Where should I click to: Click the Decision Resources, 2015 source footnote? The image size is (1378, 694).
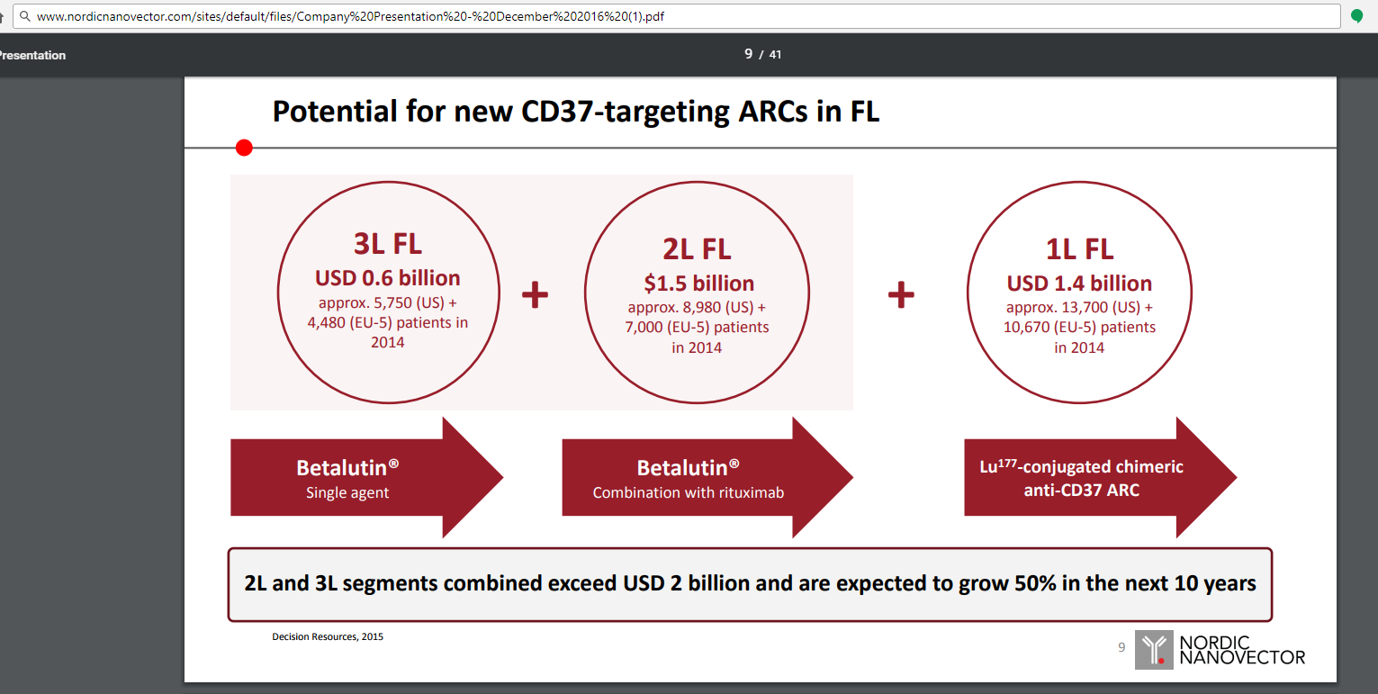tap(328, 636)
